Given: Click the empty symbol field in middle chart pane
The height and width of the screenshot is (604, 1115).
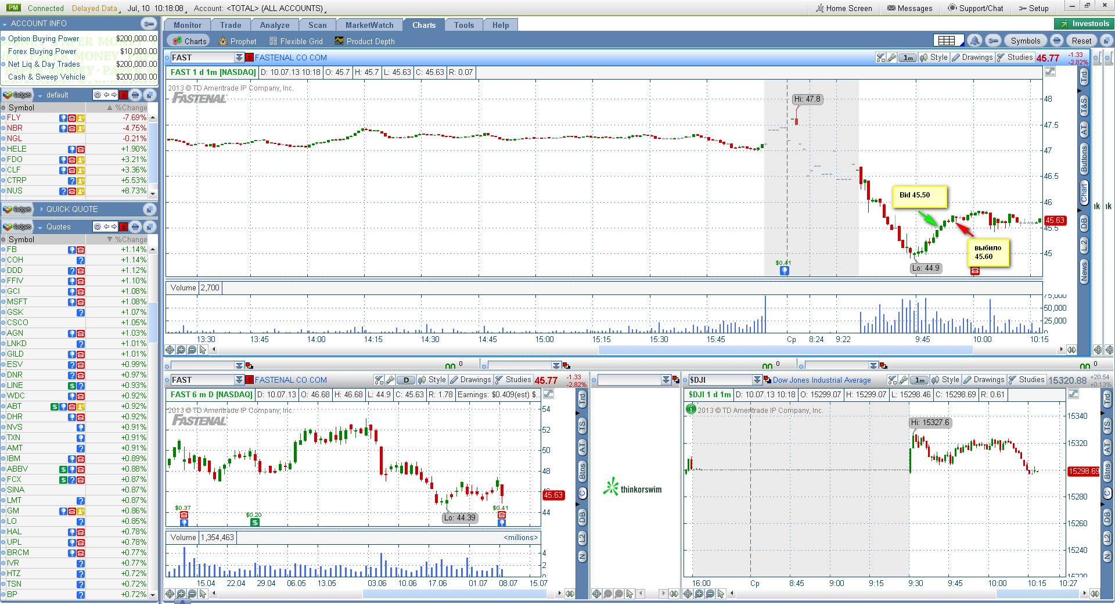Looking at the screenshot, I should (630, 380).
